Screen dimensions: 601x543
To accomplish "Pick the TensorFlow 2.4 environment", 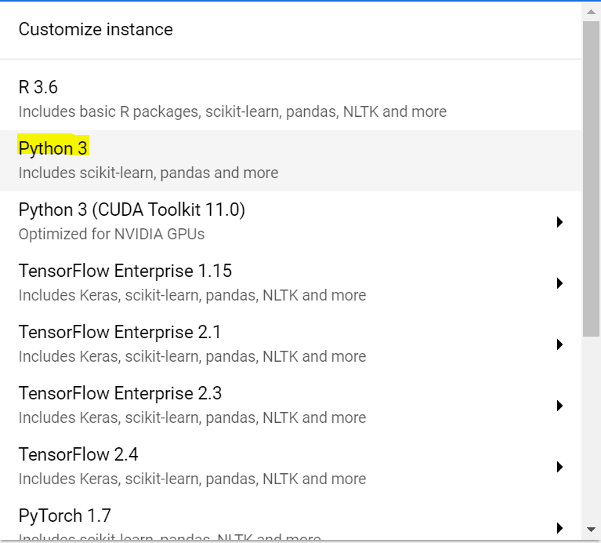I will tap(291, 467).
